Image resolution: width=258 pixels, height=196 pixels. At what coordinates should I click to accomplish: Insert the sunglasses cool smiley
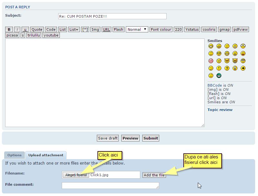[219, 53]
